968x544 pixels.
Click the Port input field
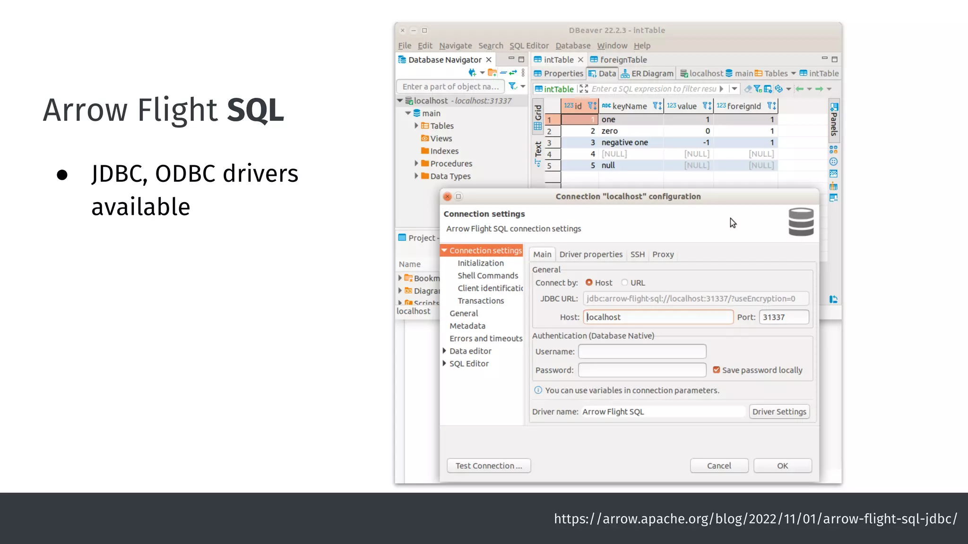pyautogui.click(x=784, y=317)
